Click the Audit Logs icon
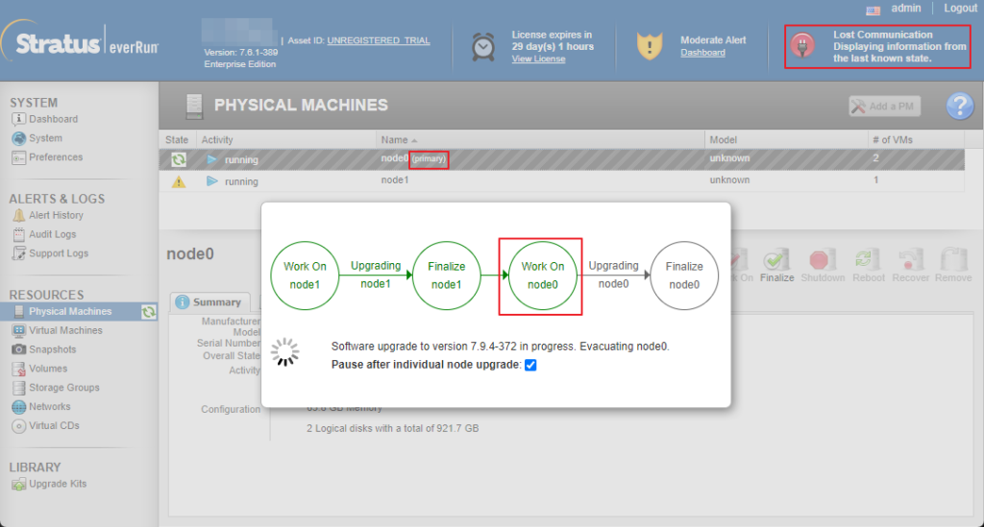Viewport: 984px width, 527px height. [x=19, y=234]
